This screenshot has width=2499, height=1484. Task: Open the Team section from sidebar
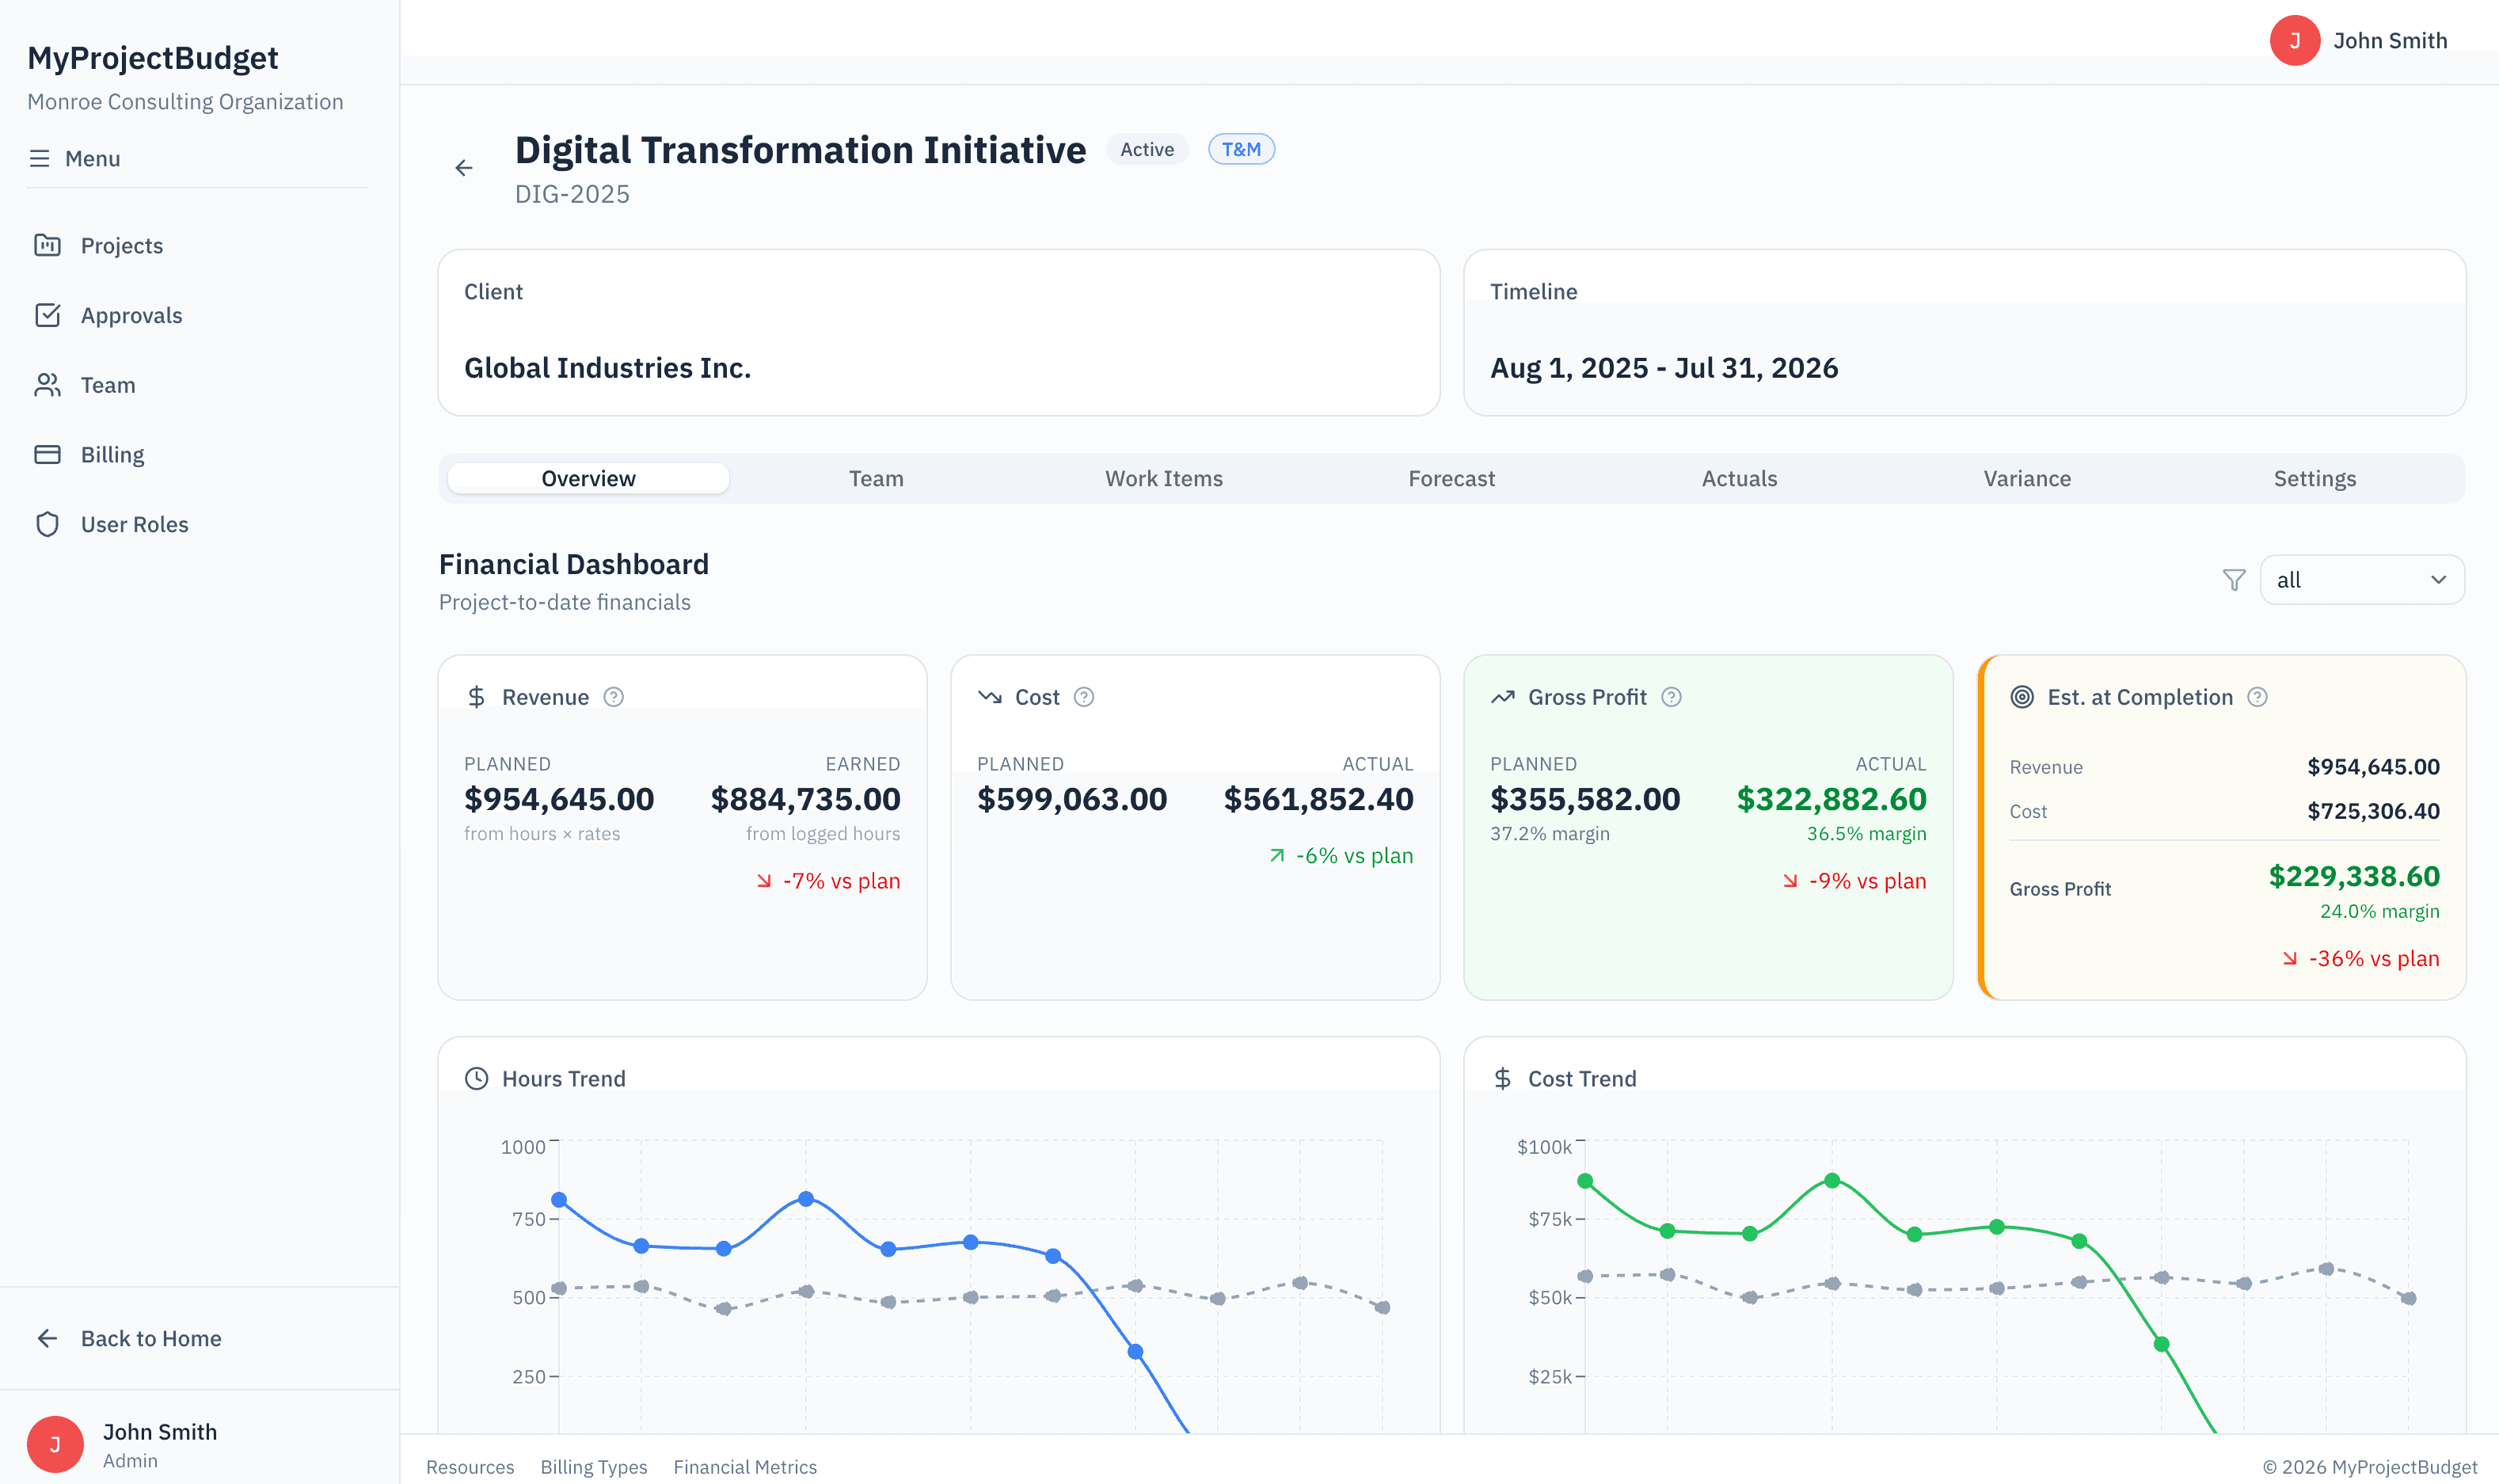pyautogui.click(x=107, y=384)
